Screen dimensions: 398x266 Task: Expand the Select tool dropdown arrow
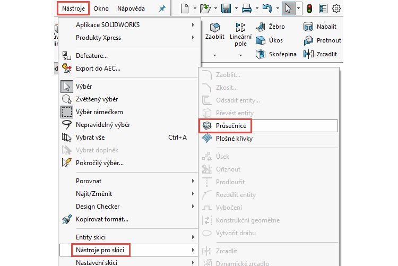(x=298, y=8)
